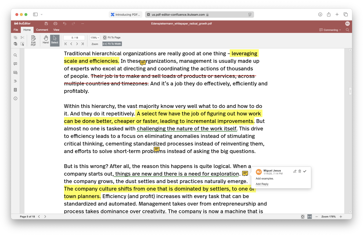Mark the comment as resolved
This screenshot has width=363, height=236.
(x=305, y=171)
